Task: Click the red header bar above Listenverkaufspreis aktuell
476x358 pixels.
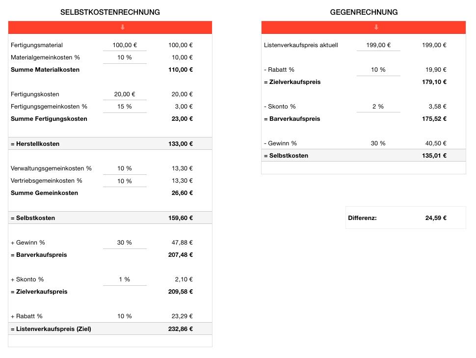Action: [363, 28]
